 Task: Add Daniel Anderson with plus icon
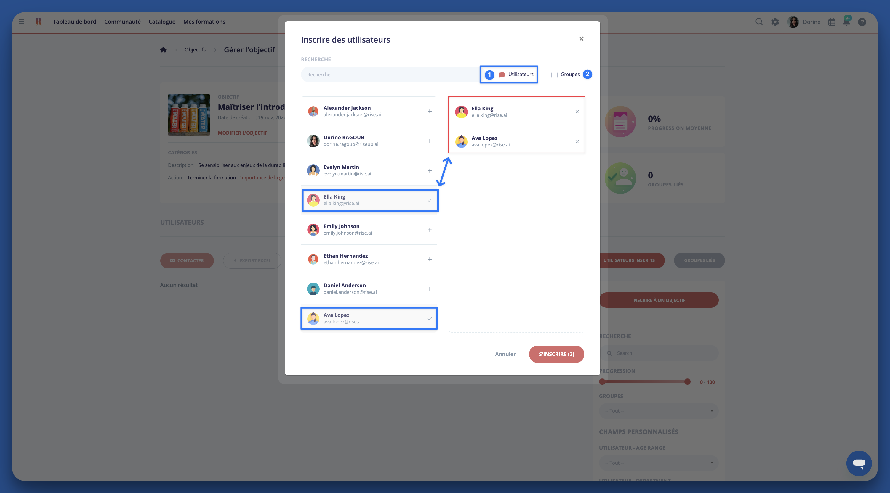click(x=430, y=289)
